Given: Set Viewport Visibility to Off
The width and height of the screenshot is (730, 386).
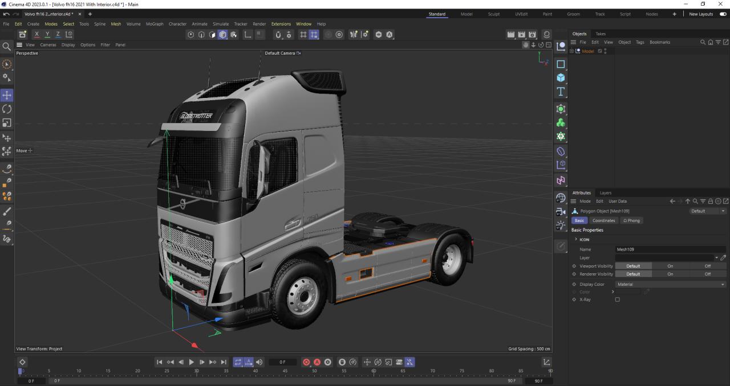Looking at the screenshot, I should click(707, 266).
